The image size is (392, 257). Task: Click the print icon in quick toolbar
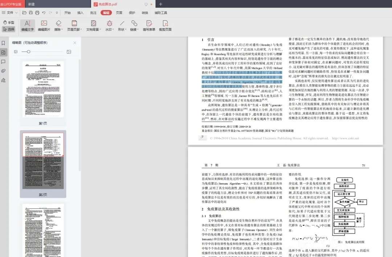coord(37,12)
